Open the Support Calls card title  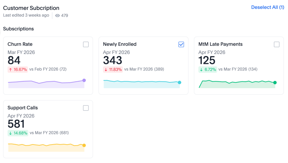click(23, 108)
